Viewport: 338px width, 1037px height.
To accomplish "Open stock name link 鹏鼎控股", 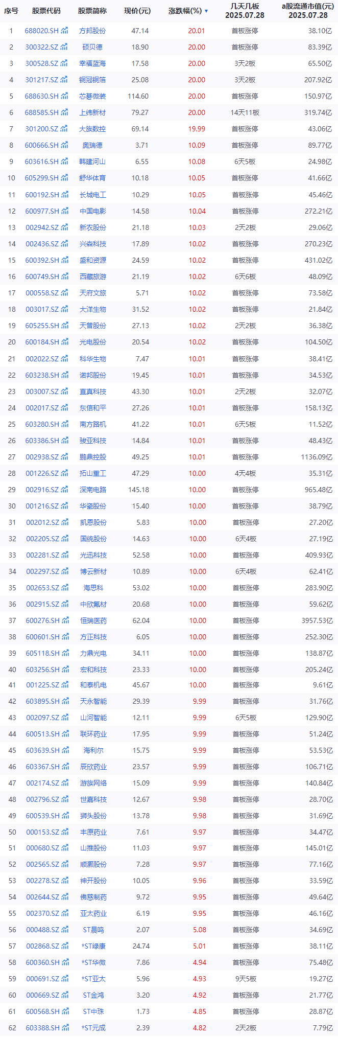I will (x=93, y=457).
